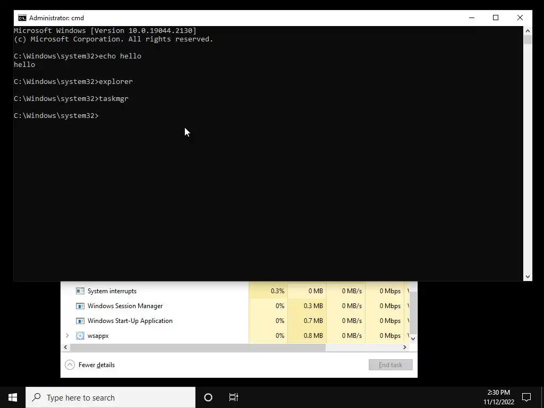Close the Administrator: cmd window
This screenshot has width=544, height=408.
[520, 18]
